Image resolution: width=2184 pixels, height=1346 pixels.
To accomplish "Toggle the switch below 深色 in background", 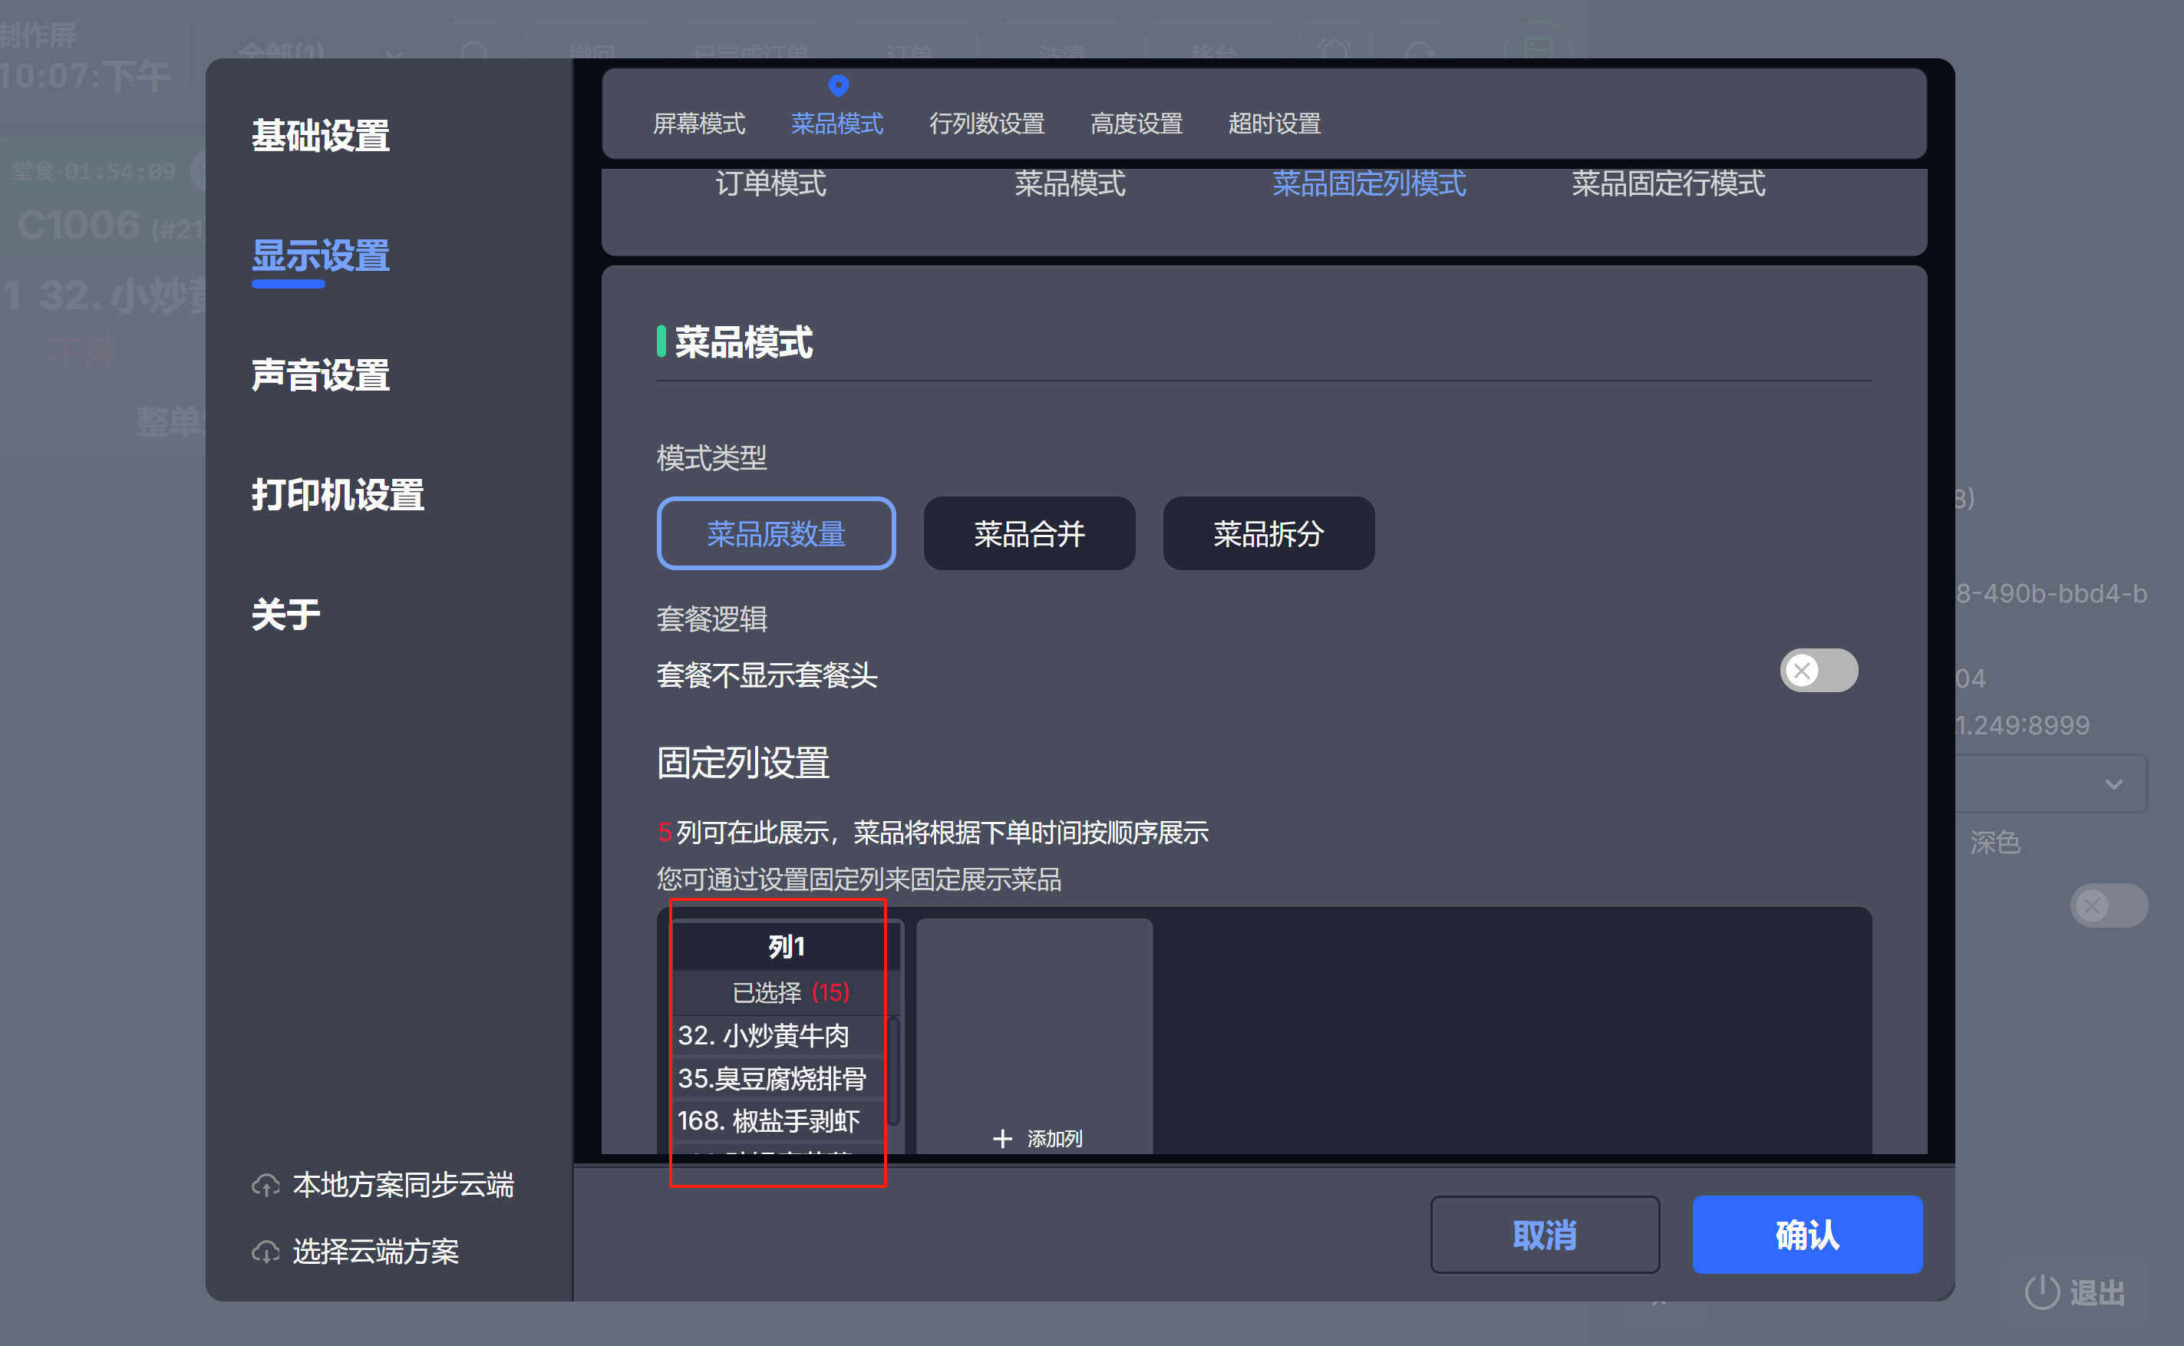I will pyautogui.click(x=2108, y=906).
